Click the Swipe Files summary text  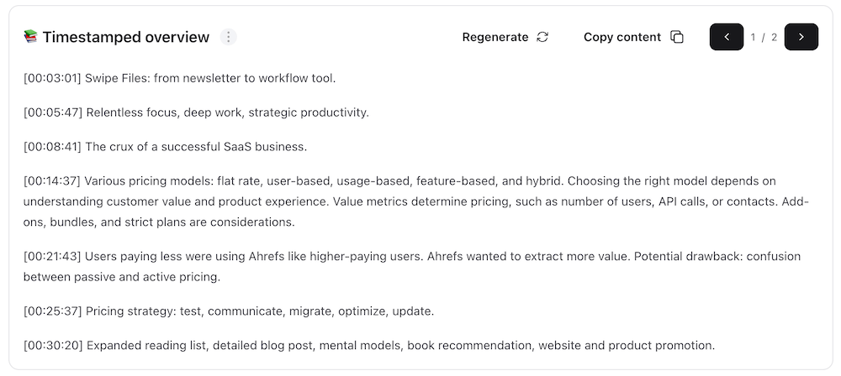point(210,78)
